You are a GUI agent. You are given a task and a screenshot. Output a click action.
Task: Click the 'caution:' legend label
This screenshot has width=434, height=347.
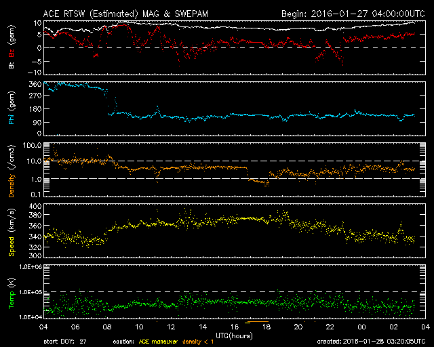point(123,342)
